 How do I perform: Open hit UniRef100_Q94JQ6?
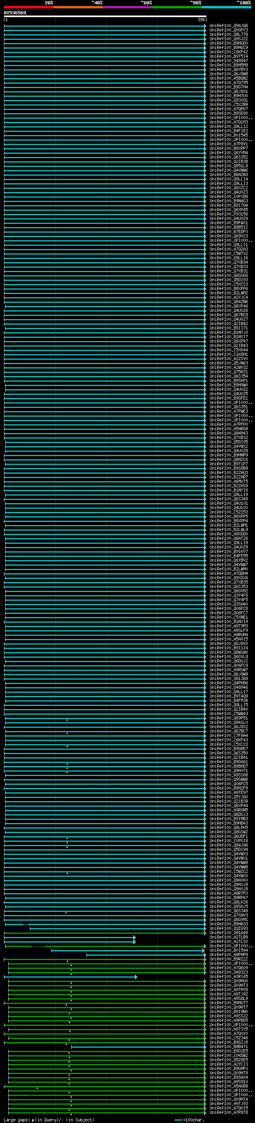click(x=229, y=26)
